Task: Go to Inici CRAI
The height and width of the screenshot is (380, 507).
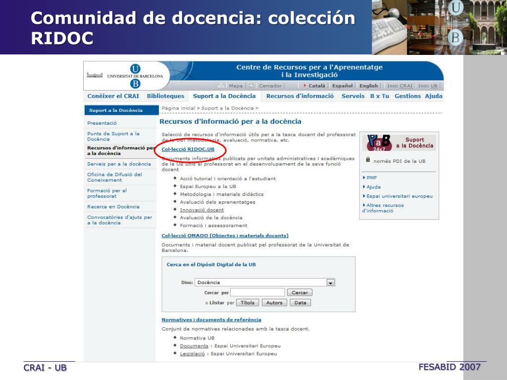Action: 400,86
